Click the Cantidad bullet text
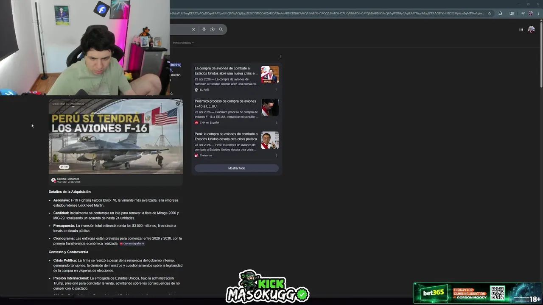Viewport: 543px width, 305px height. (116, 216)
